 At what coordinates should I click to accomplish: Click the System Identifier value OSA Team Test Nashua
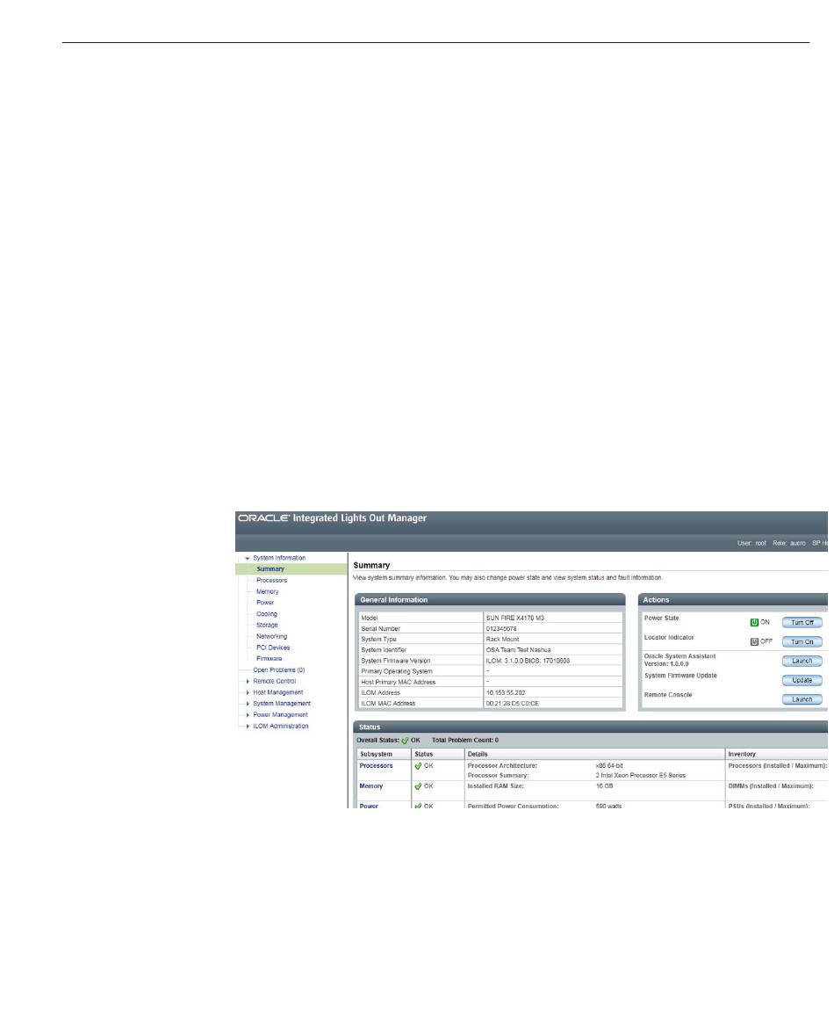pos(518,650)
